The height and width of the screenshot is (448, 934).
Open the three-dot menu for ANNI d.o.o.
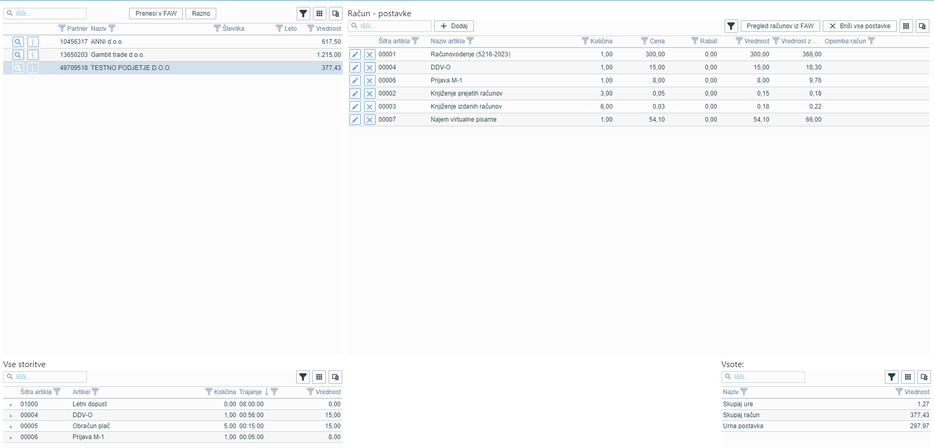pos(32,42)
